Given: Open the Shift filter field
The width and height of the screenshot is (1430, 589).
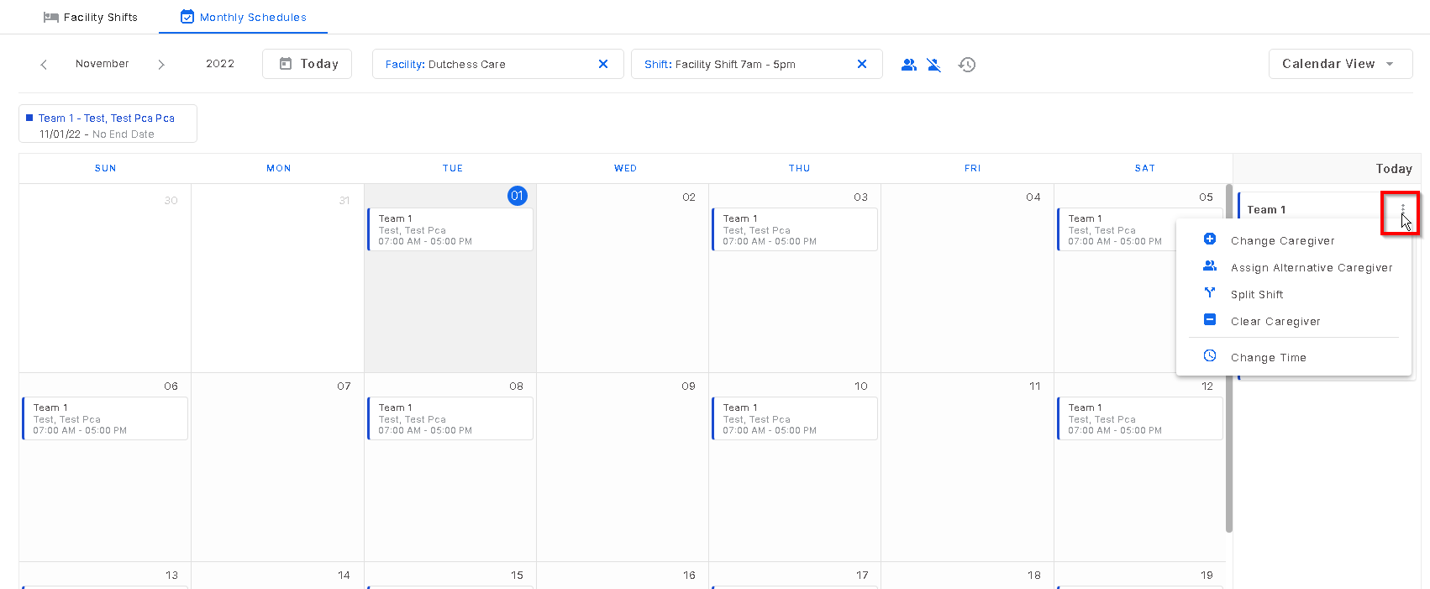Looking at the screenshot, I should 757,64.
